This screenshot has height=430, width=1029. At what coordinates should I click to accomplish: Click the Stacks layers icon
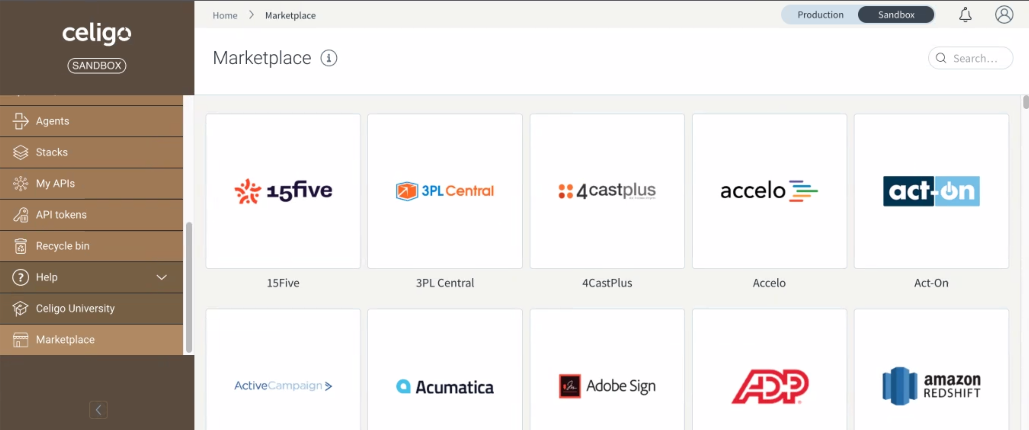pyautogui.click(x=20, y=152)
